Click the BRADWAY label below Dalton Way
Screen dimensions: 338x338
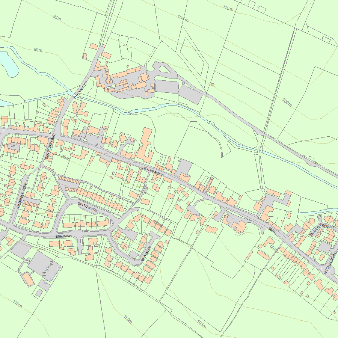tap(64, 236)
